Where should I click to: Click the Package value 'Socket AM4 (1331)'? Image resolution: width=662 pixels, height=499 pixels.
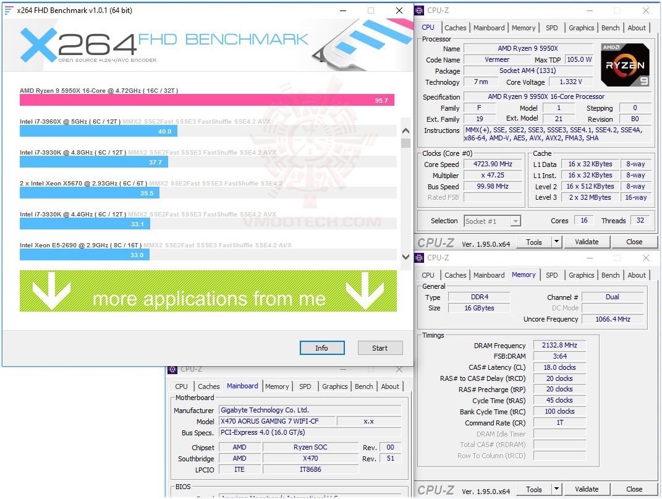tap(528, 70)
